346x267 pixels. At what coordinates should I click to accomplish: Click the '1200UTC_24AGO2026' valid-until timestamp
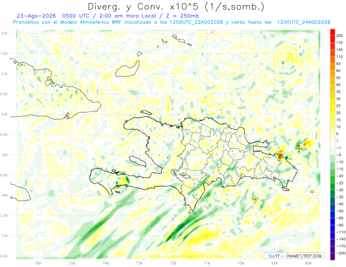303,22
